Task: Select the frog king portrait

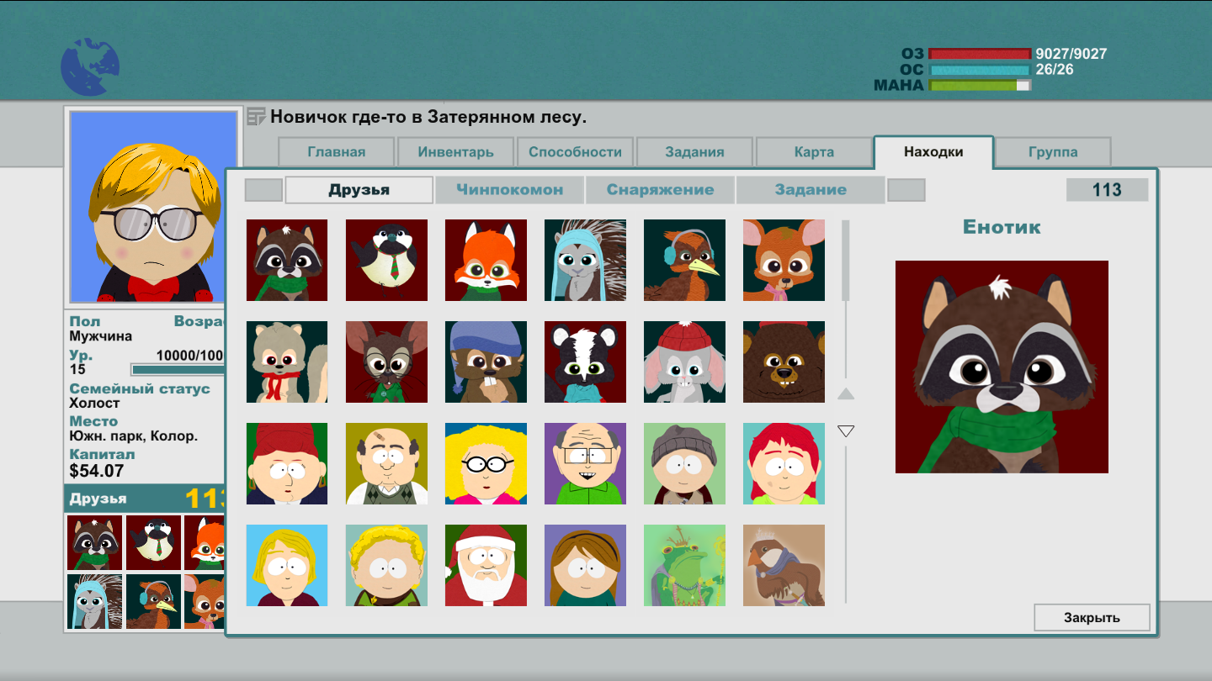Action: tap(684, 566)
